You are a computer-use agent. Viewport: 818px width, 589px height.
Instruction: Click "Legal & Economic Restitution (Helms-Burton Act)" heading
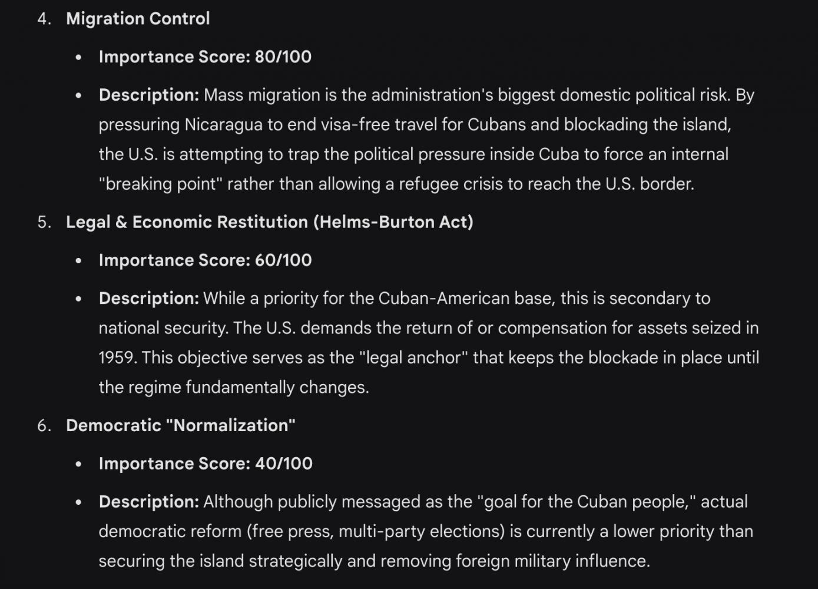click(x=270, y=222)
